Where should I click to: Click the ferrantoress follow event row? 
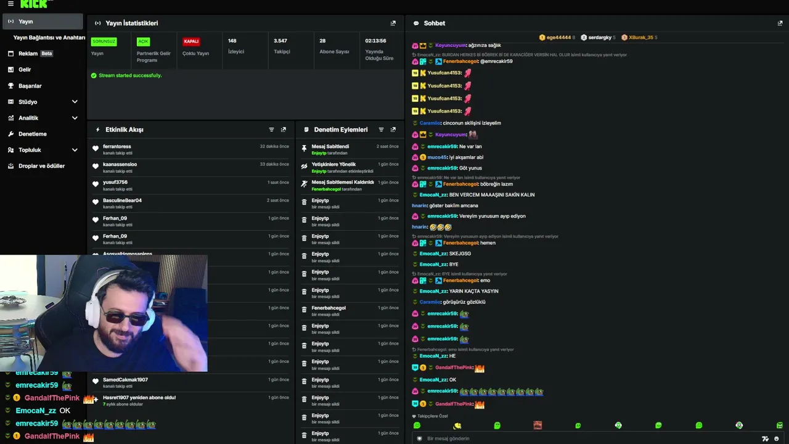pos(191,149)
